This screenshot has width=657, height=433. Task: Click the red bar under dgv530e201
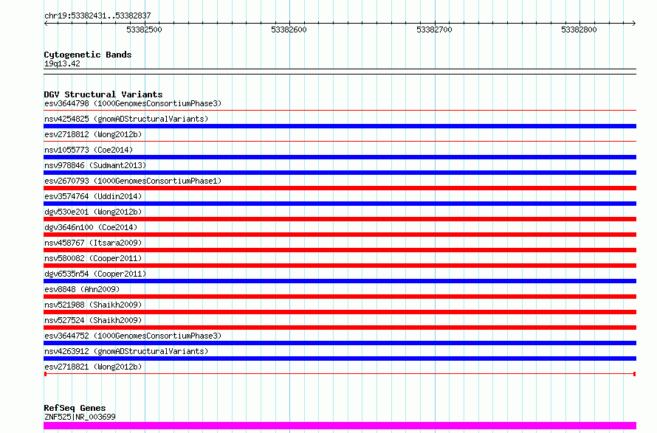pos(340,219)
